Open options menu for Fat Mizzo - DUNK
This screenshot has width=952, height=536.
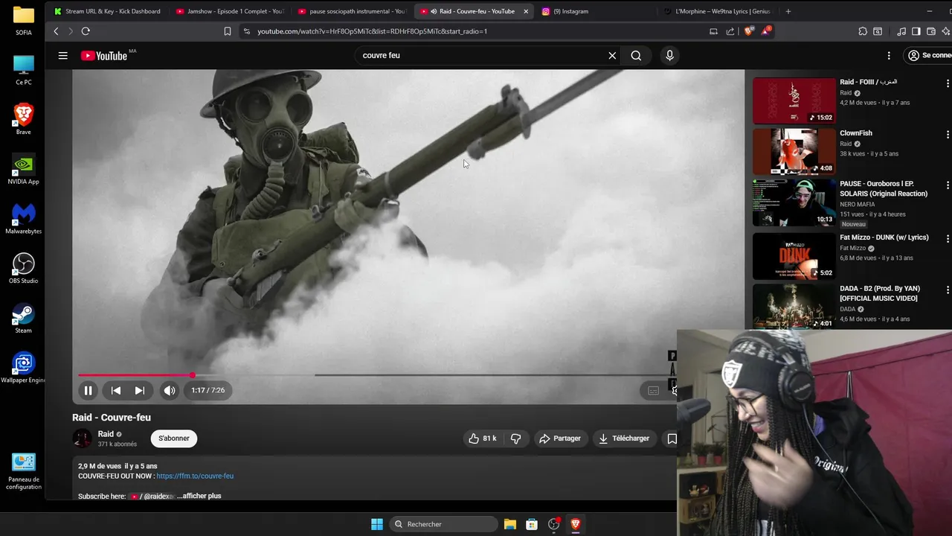click(x=948, y=238)
